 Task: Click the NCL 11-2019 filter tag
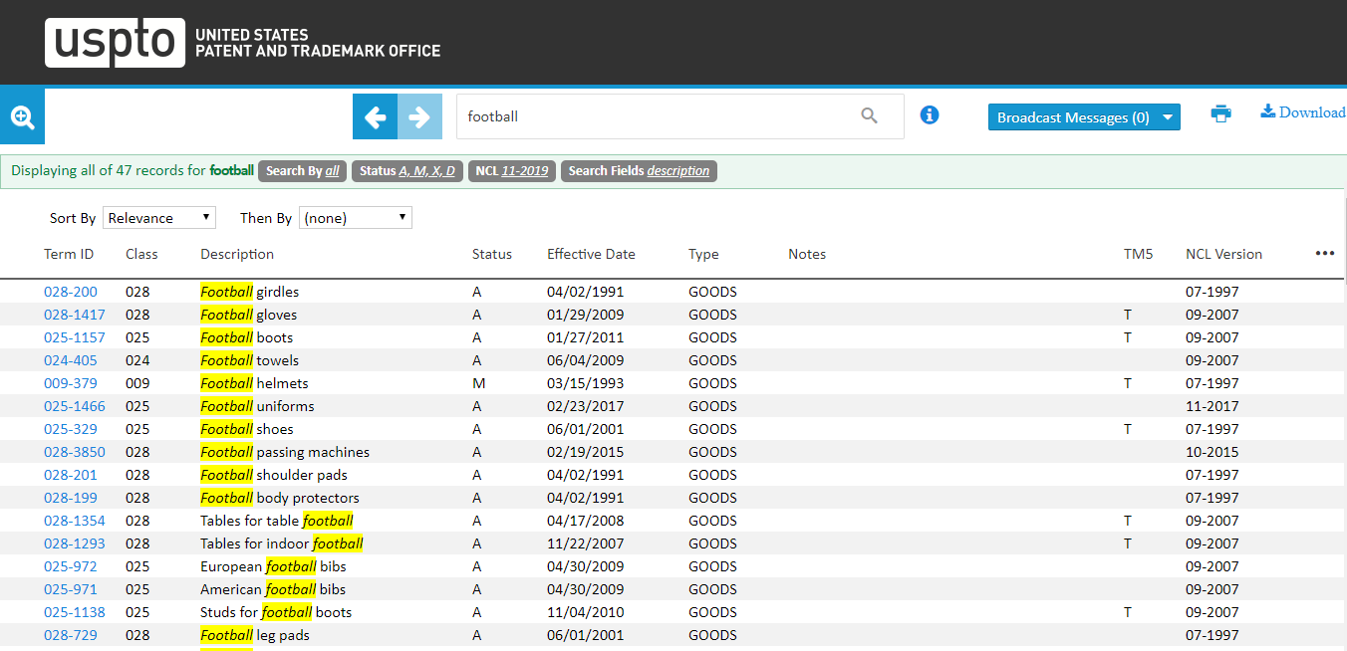(x=511, y=171)
